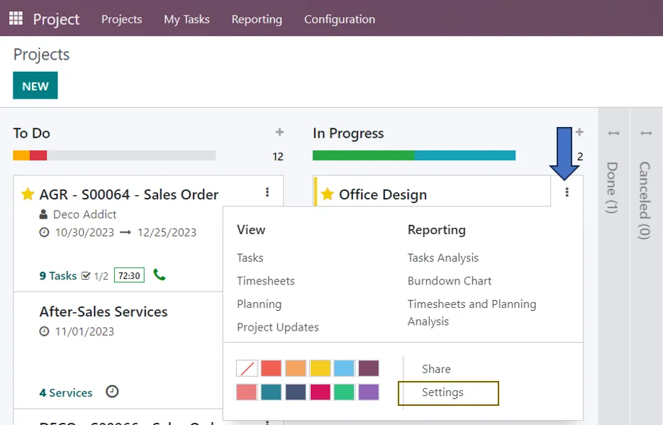Select Planning in the View menu
This screenshot has width=663, height=425.
click(260, 304)
